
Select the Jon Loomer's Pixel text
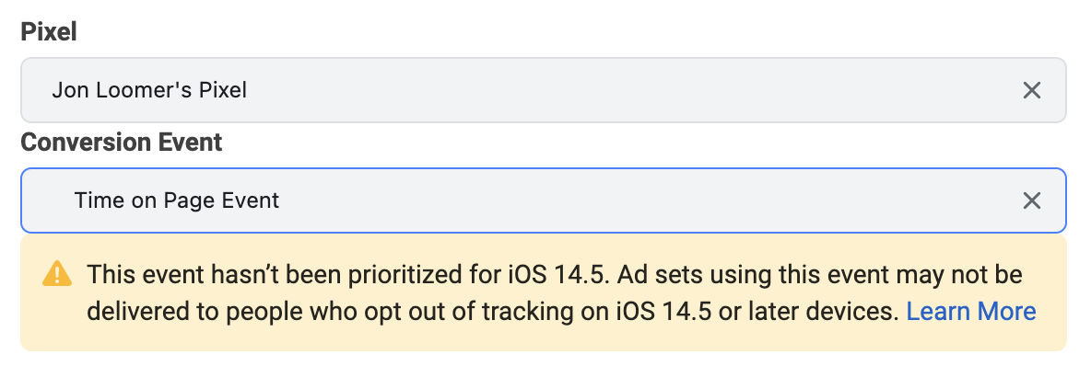tap(149, 89)
